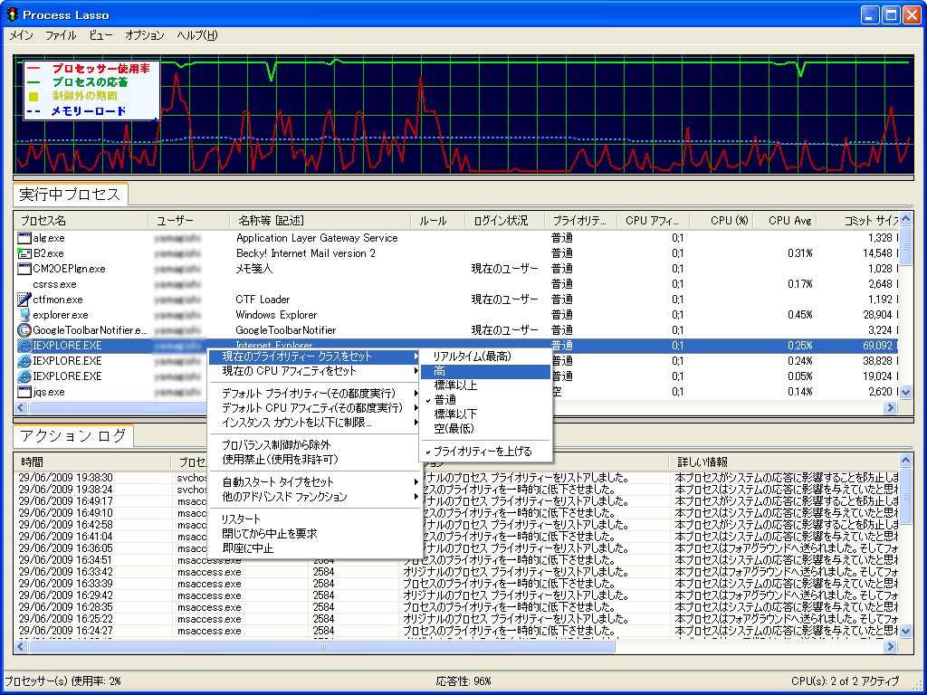Screen dimensions: 927x695
Task: Click the process list scroll-down arrow
Action: coord(905,392)
